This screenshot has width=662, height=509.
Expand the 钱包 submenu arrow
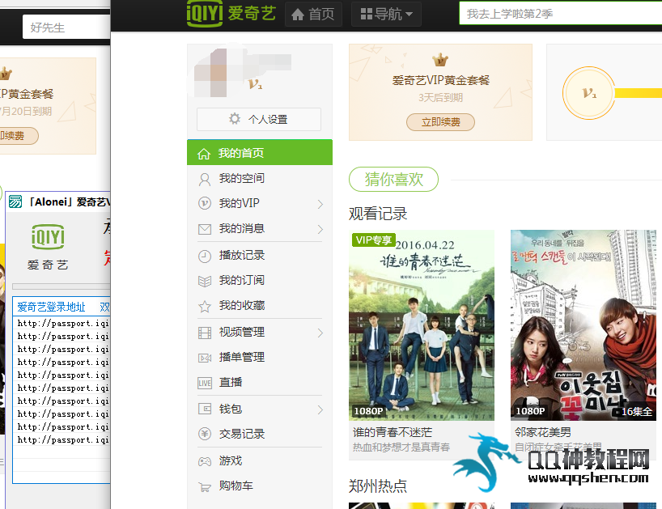[320, 409]
